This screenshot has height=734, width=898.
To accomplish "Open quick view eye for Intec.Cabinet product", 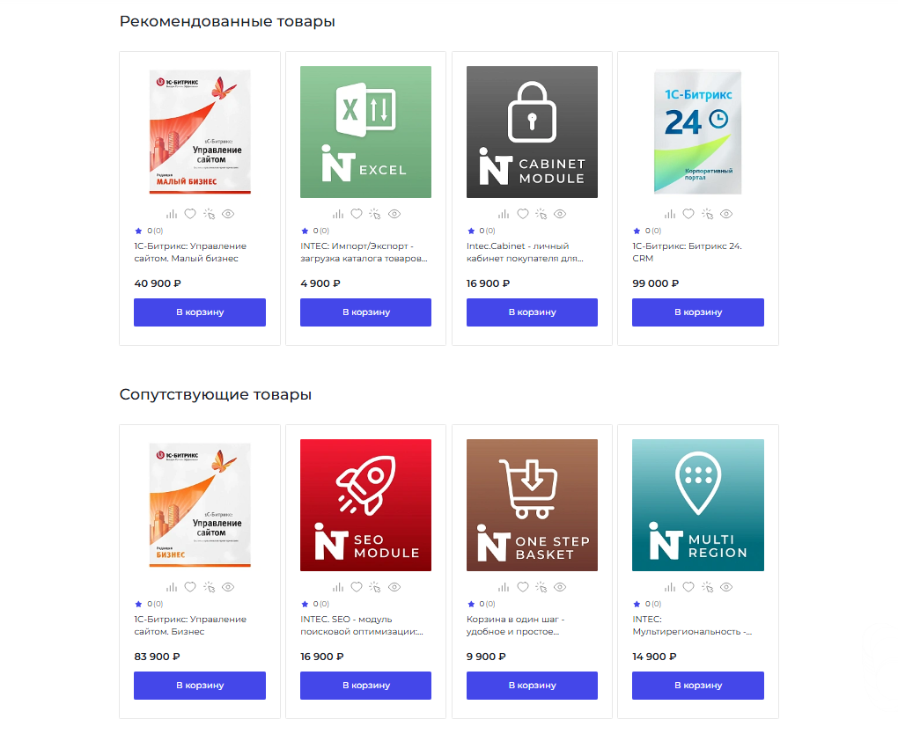I will 560,213.
